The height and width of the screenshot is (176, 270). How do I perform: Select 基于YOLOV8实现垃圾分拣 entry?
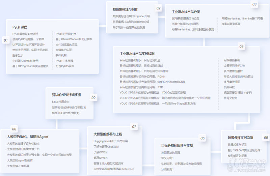244,150
